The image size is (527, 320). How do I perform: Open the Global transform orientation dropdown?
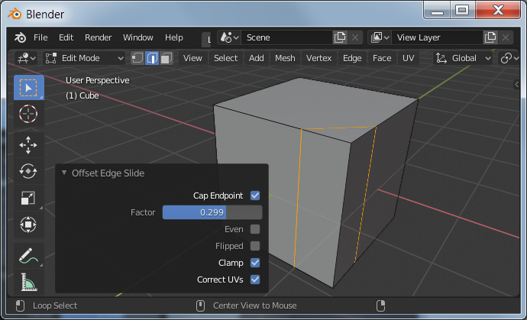coord(464,58)
